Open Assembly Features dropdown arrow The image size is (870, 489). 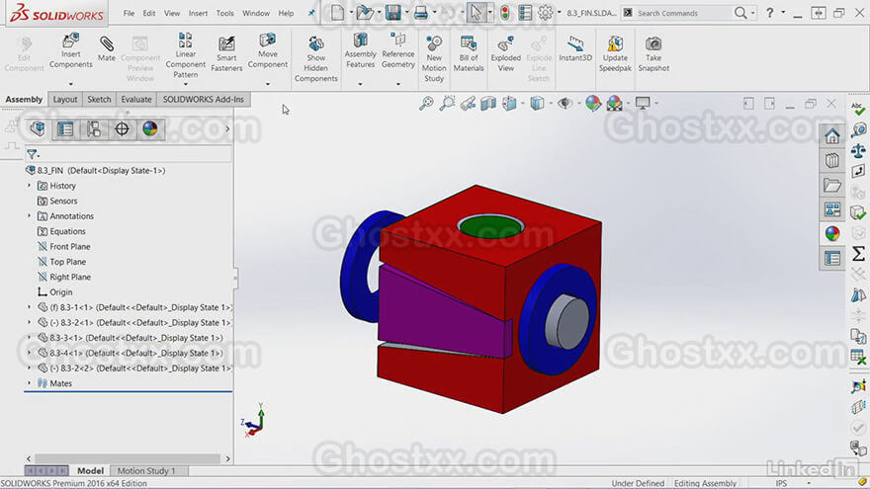pyautogui.click(x=360, y=84)
